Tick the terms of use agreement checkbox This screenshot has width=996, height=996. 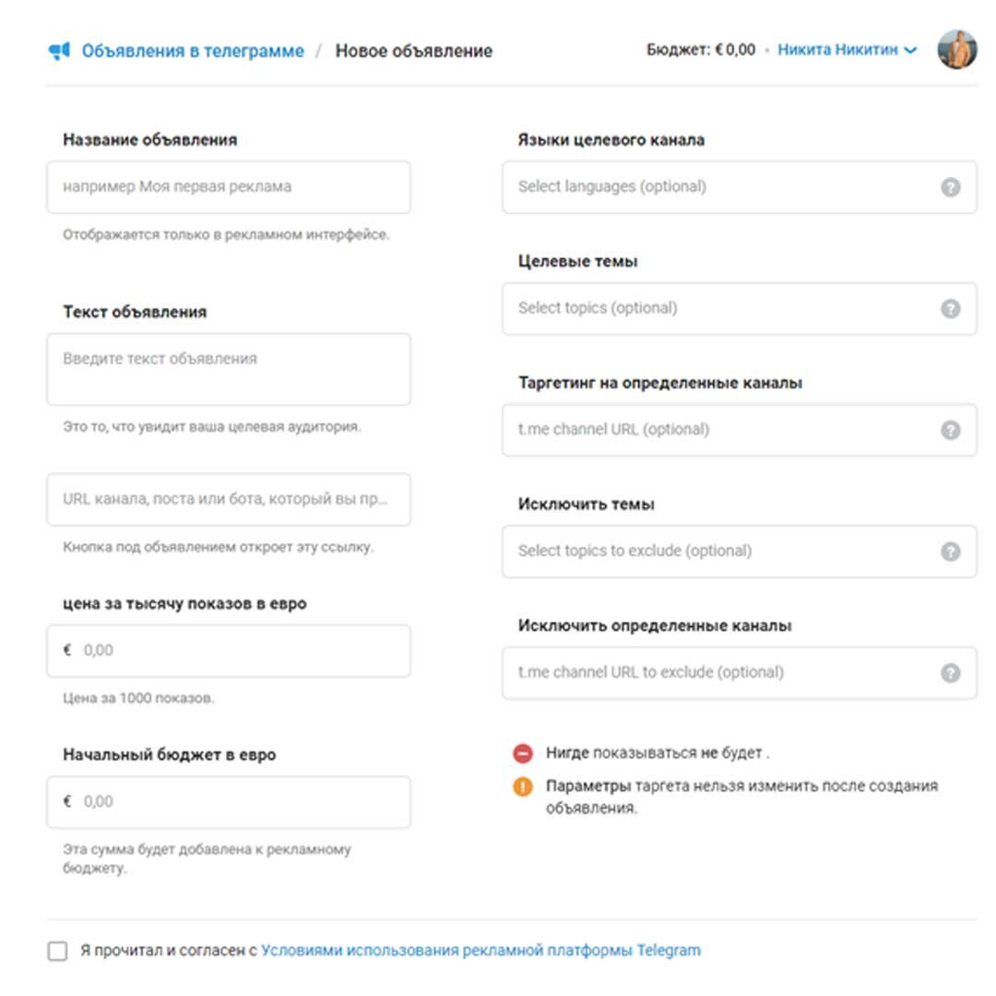coord(57,951)
